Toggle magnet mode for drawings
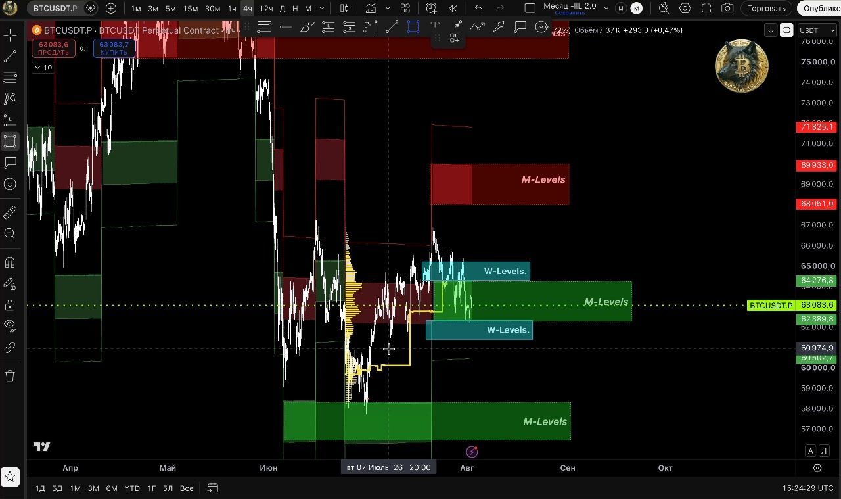This screenshot has width=841, height=499. click(10, 262)
